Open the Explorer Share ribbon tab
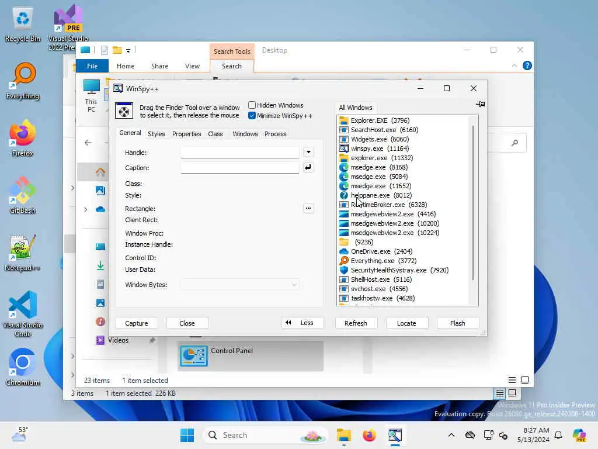Screen dimensions: 598x449 click(x=159, y=66)
